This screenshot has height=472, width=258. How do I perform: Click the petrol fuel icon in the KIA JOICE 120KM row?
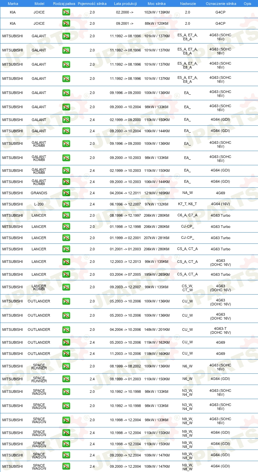point(66,23)
